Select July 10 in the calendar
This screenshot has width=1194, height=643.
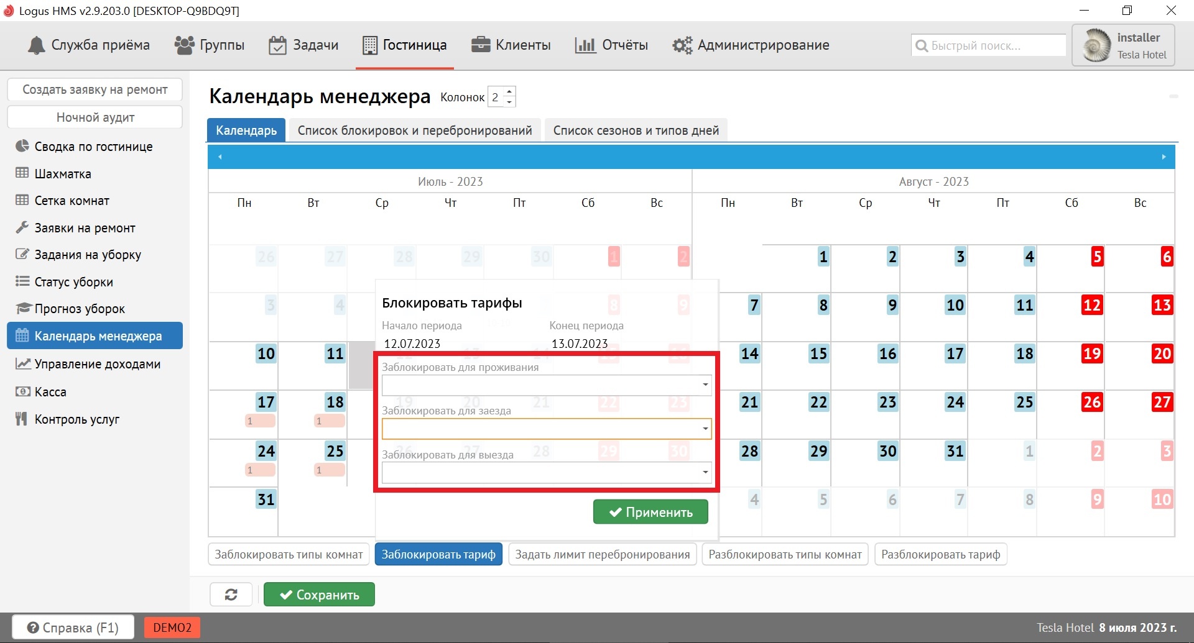coord(266,353)
